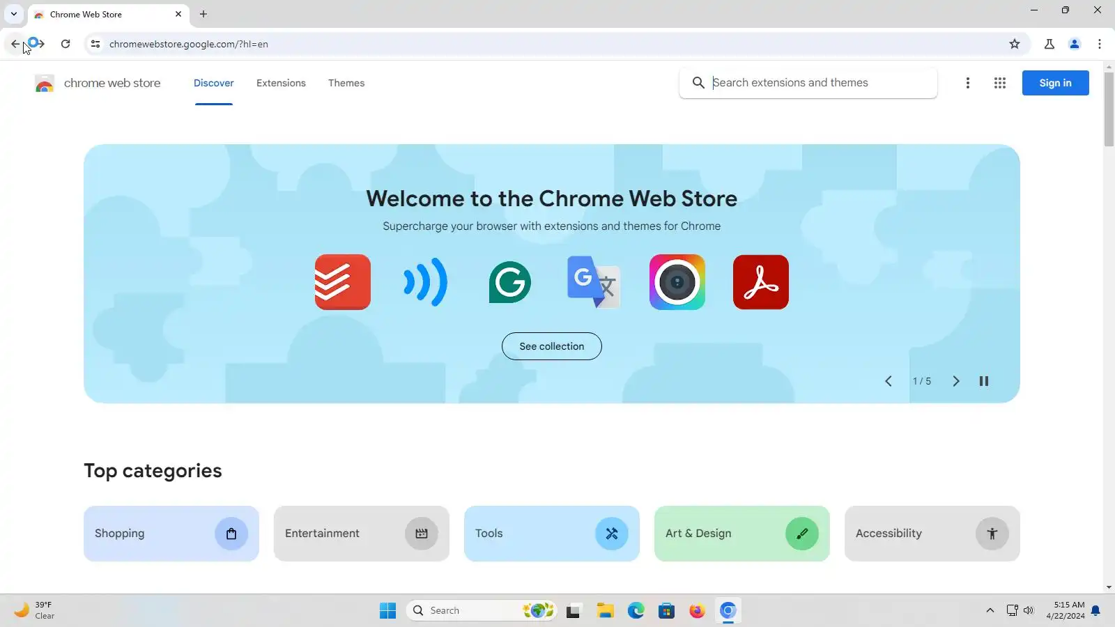
Task: Click the Windows taskbar Search box
Action: click(x=482, y=611)
